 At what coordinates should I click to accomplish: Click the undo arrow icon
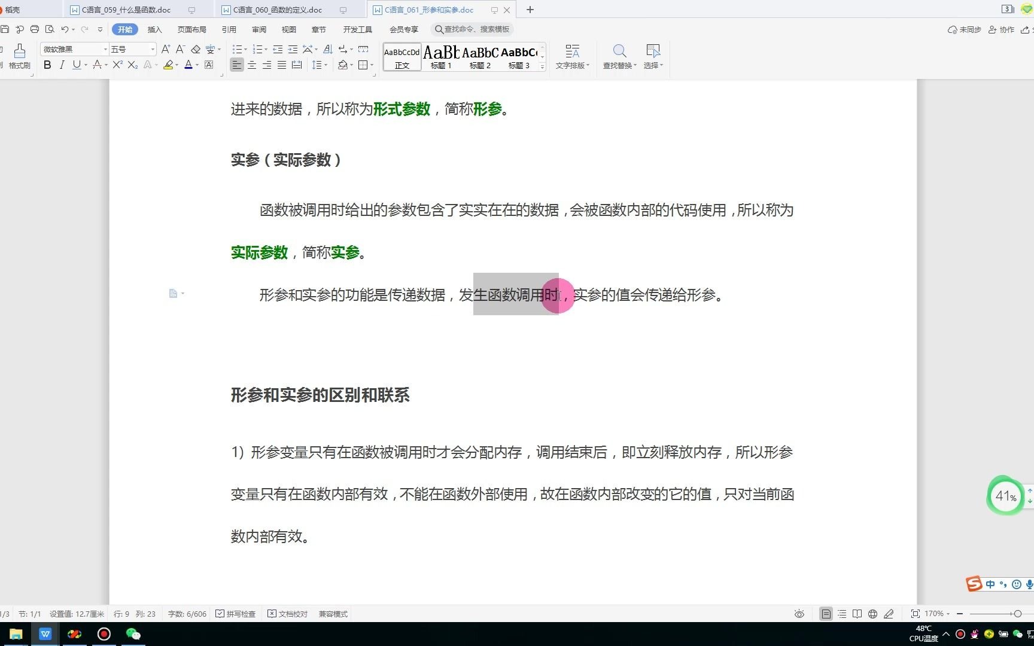(x=65, y=29)
